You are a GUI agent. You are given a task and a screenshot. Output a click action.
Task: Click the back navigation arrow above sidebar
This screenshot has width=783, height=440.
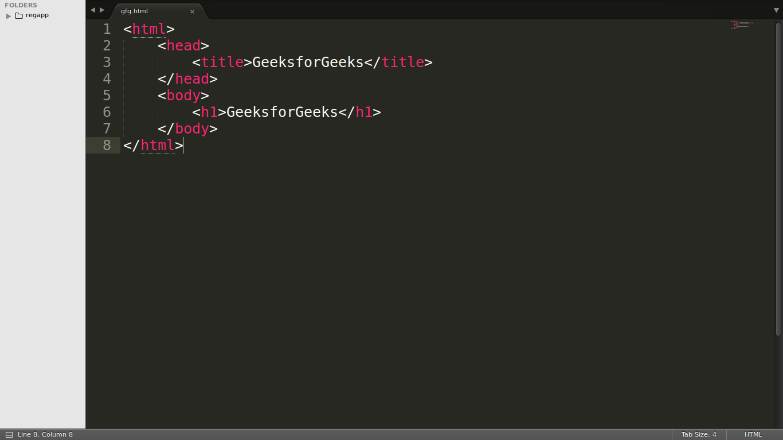(92, 10)
